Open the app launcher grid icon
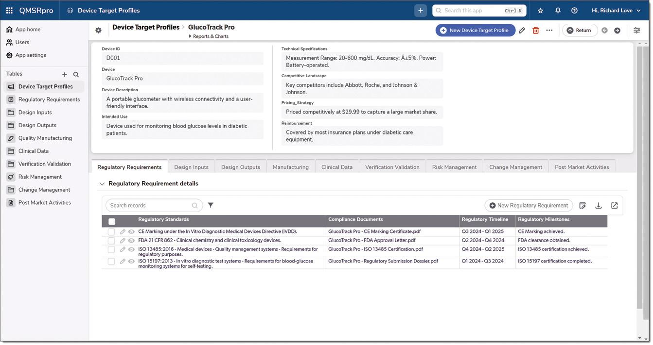653x345 pixels. pos(9,10)
